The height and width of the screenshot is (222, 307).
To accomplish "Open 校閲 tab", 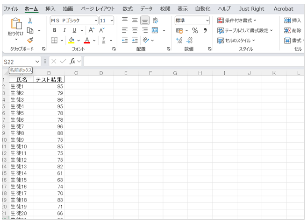I will point(165,9).
